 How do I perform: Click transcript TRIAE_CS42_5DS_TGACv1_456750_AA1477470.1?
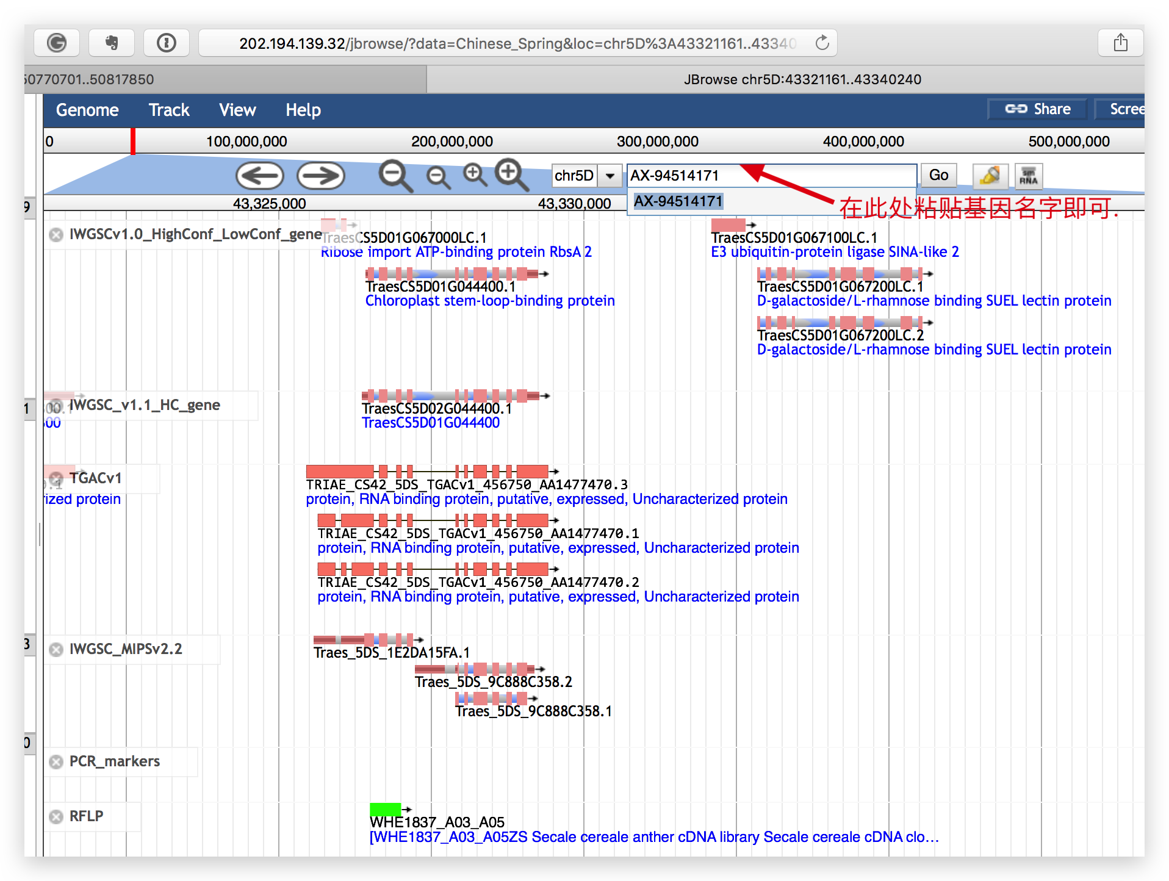coord(478,533)
